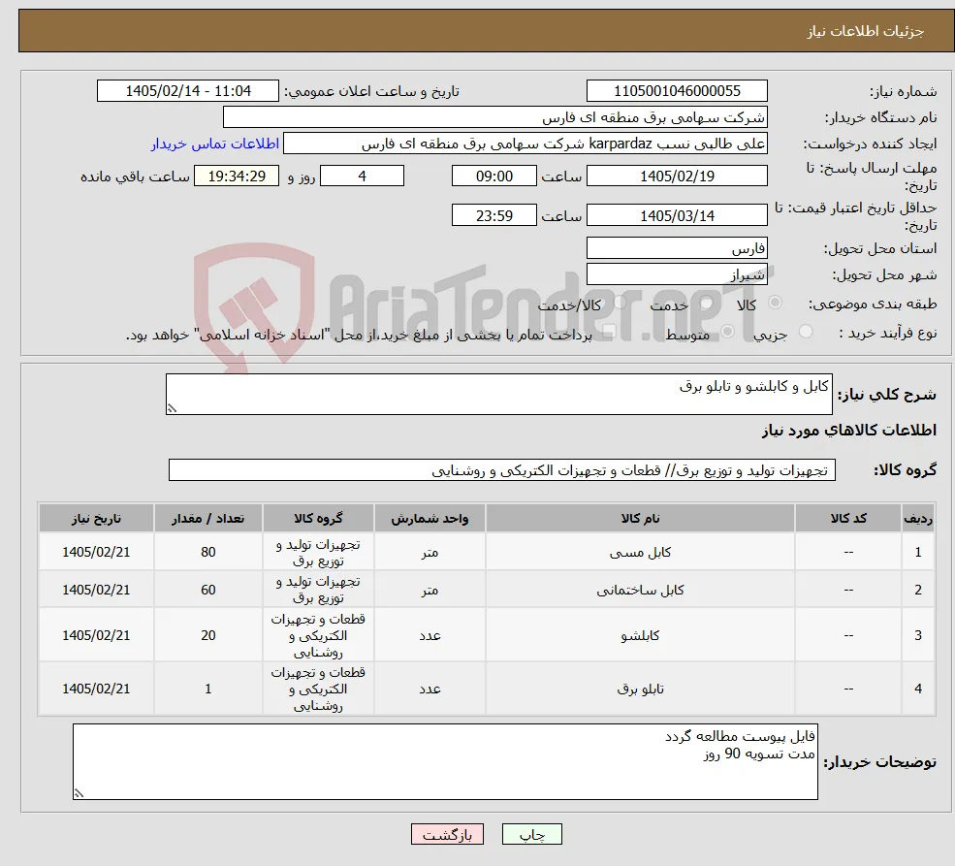Click quantity 20 in the کابلشو row
Image resolution: width=955 pixels, height=866 pixels.
pos(208,635)
